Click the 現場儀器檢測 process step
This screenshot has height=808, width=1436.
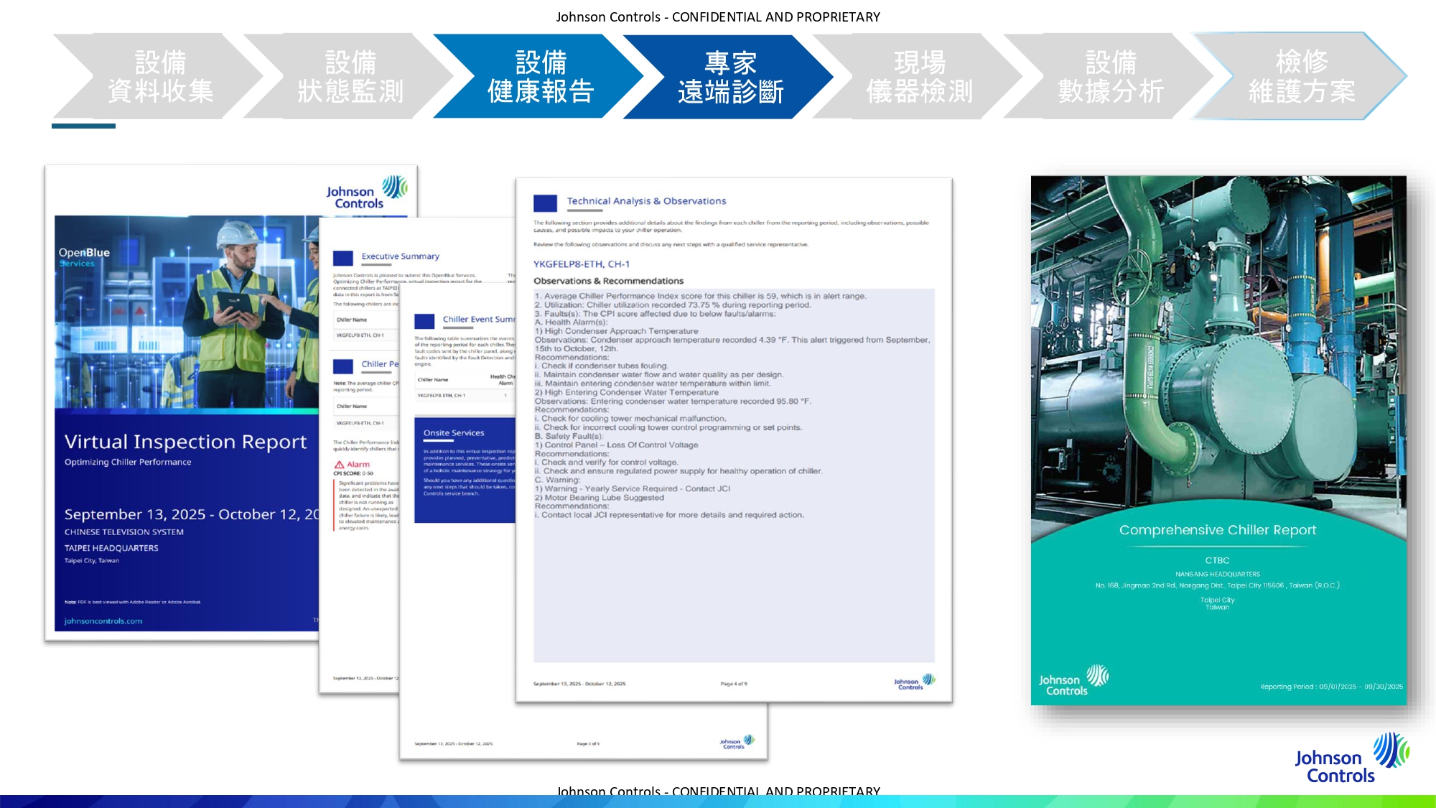(919, 76)
